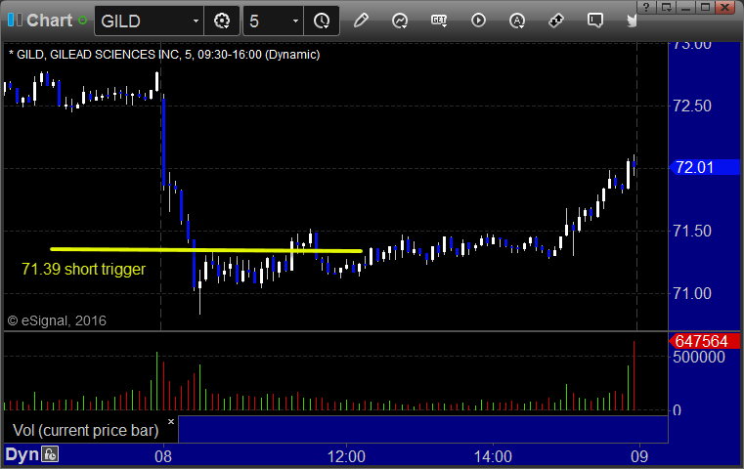
Task: Expand the interval 5 dropdown arrow
Action: click(x=295, y=21)
